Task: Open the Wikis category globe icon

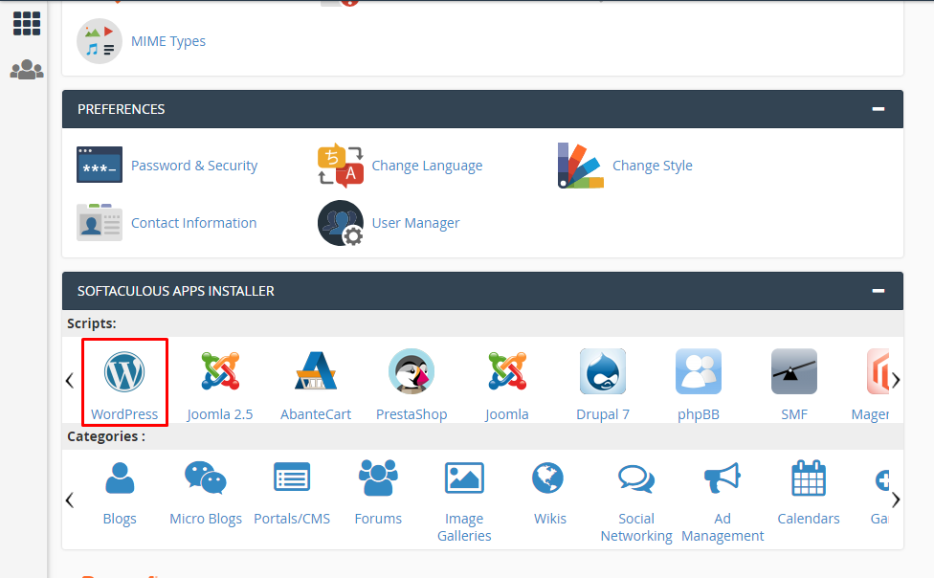Action: click(x=548, y=478)
